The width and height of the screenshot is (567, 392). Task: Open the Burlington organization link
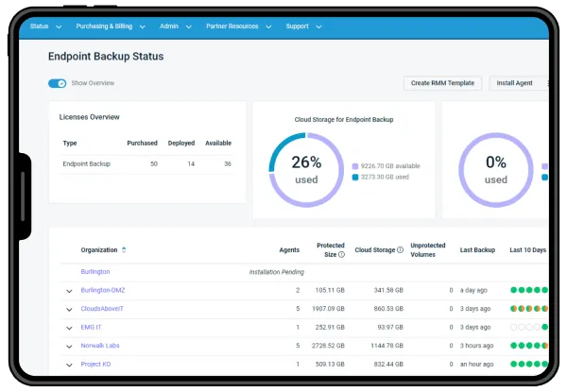tap(95, 272)
